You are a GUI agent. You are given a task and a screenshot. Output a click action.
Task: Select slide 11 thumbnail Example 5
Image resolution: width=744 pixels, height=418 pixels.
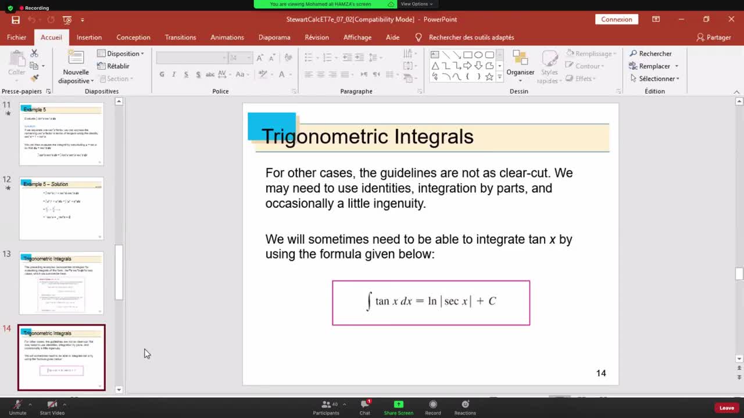61,134
